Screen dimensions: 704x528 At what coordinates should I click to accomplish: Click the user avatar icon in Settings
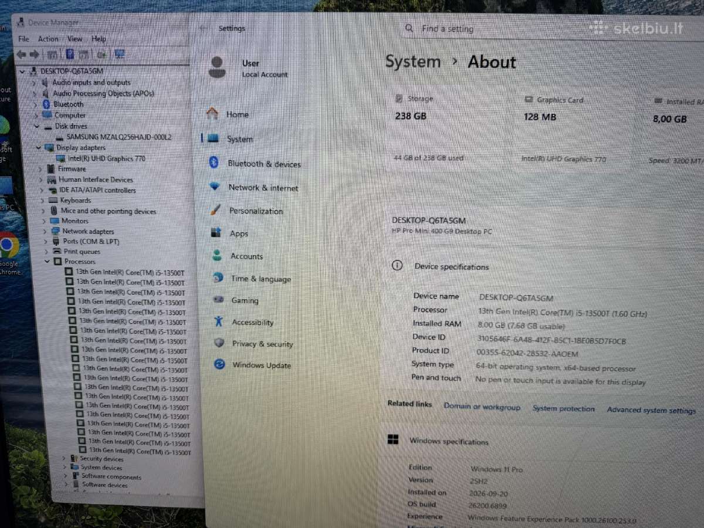(217, 67)
